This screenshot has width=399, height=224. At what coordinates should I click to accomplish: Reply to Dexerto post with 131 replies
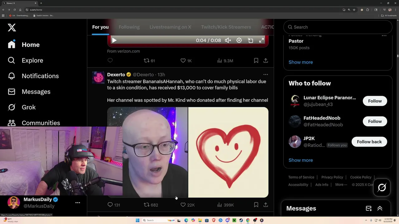114,205
